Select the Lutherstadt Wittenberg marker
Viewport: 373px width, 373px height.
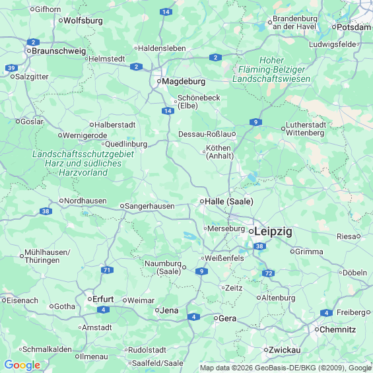[283, 129]
